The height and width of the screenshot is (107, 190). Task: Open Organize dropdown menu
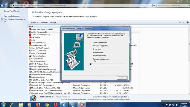click(34, 23)
